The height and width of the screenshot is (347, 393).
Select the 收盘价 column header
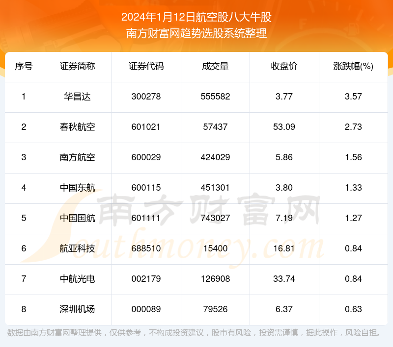point(284,67)
